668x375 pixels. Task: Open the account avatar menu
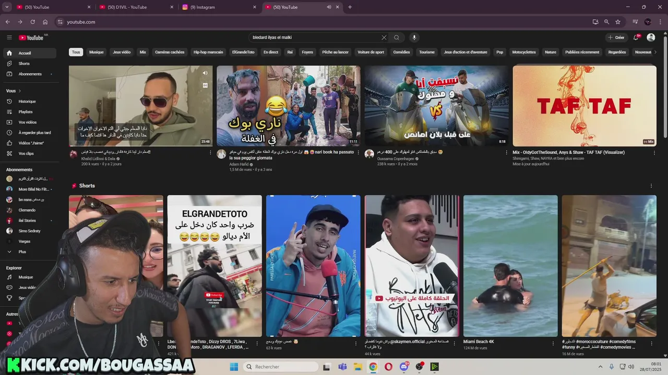[x=651, y=37]
